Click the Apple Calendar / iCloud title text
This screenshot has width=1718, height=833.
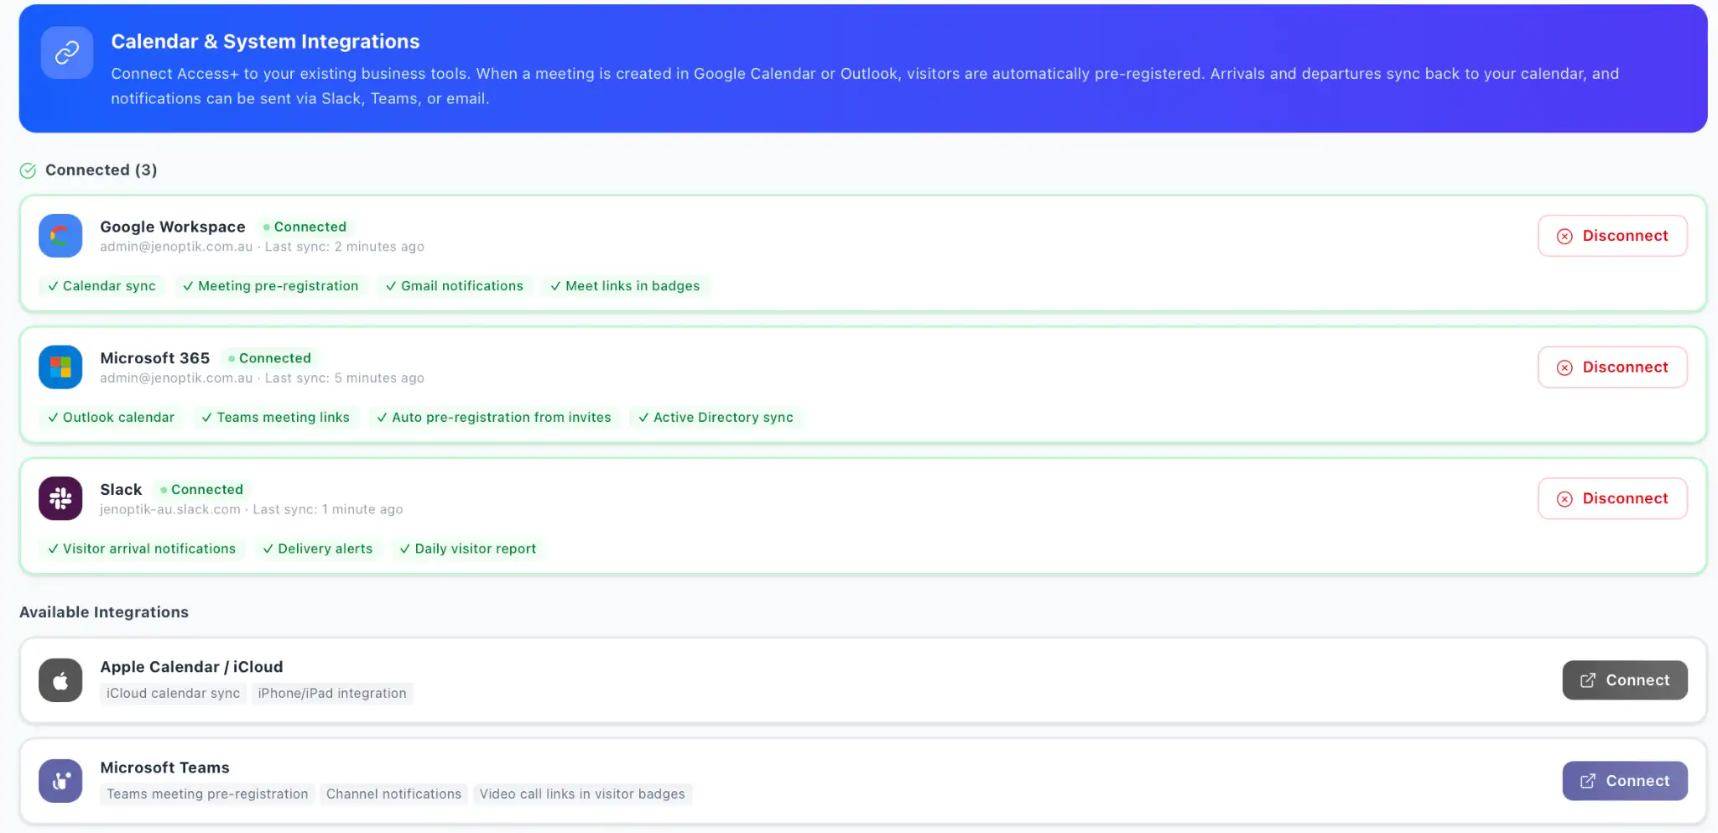[191, 667]
